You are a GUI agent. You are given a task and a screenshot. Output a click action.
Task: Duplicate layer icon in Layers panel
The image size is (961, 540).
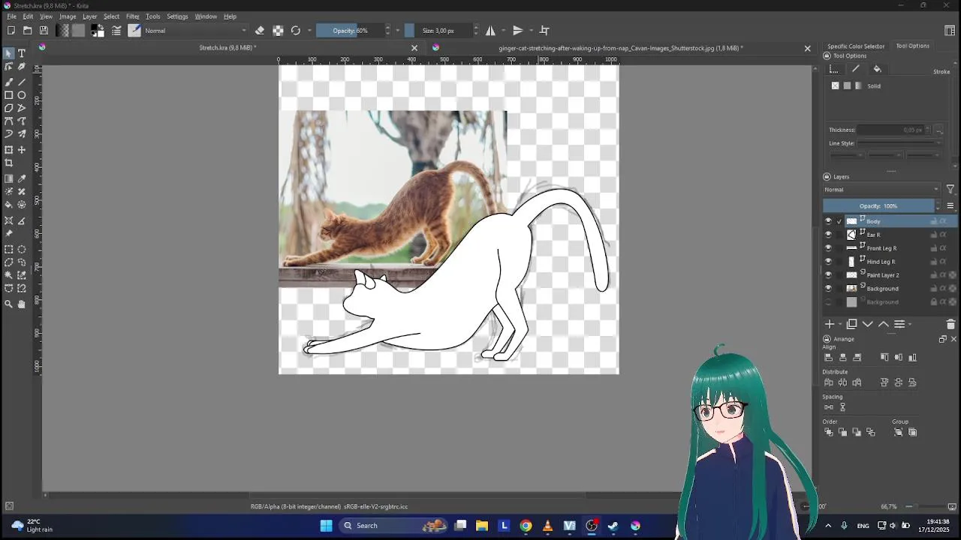pyautogui.click(x=851, y=324)
